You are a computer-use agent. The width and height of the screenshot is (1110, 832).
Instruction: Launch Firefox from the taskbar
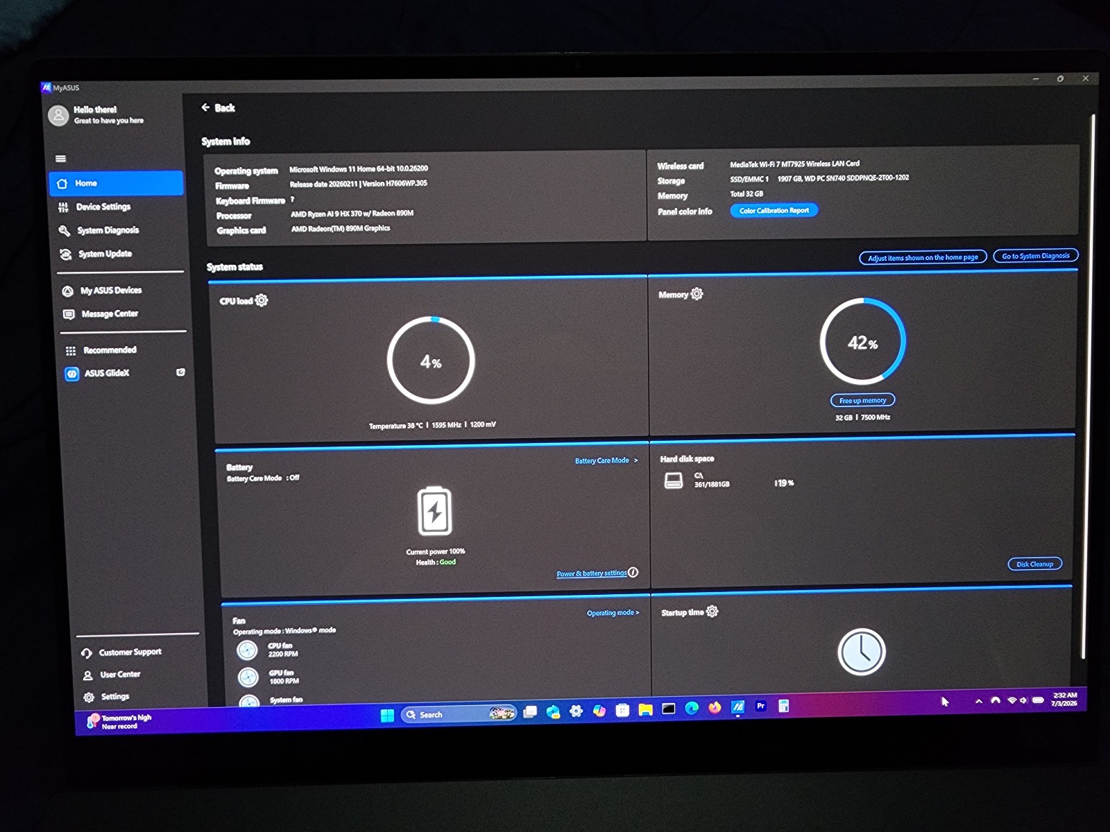(715, 708)
